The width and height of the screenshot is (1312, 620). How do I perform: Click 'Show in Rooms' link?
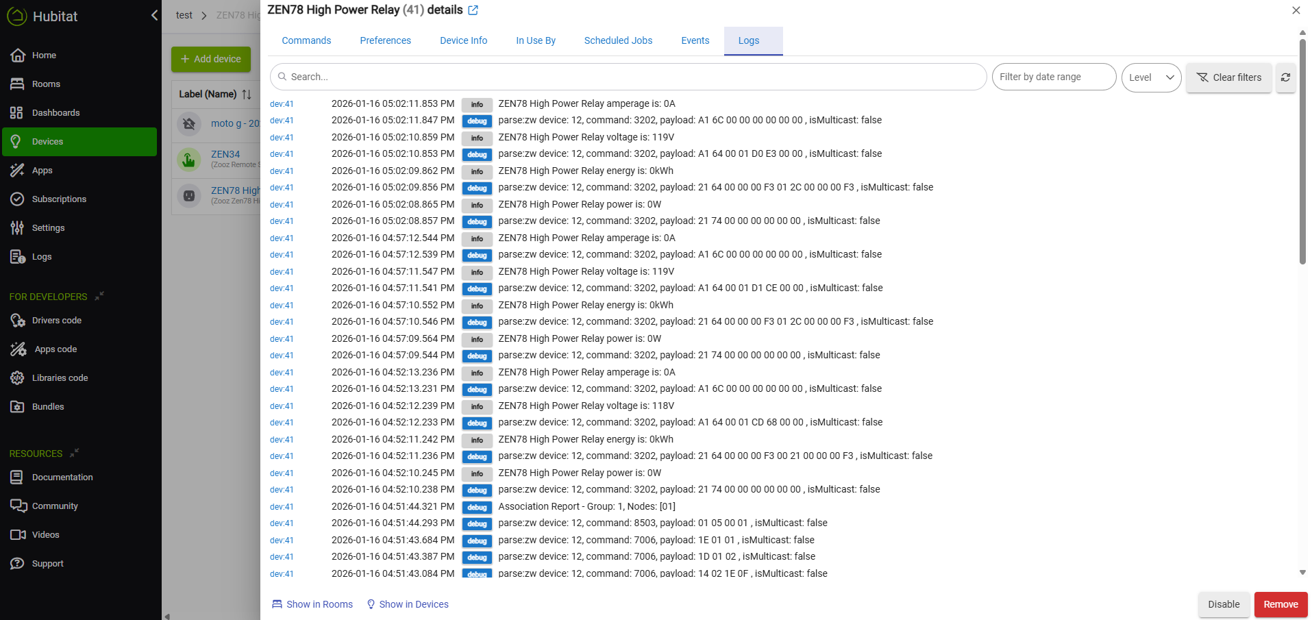click(x=312, y=604)
